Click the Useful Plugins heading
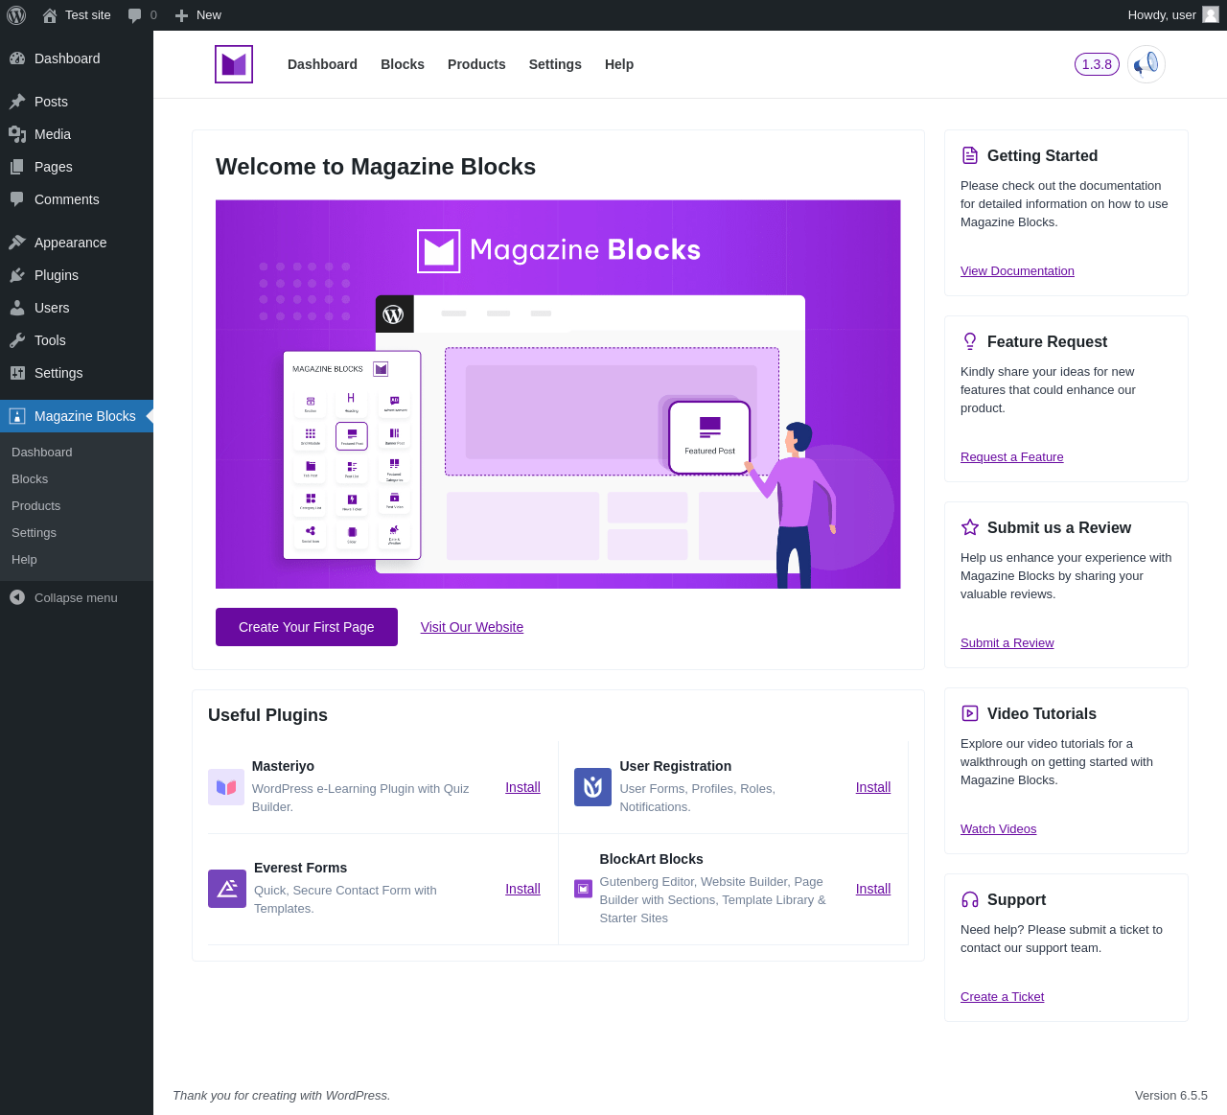 pos(267,715)
